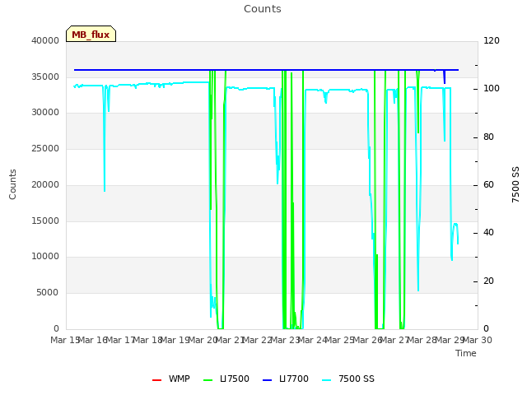Screen dimensions: 527x395
Task: Toggle WMP series in legend
Action: (171, 379)
